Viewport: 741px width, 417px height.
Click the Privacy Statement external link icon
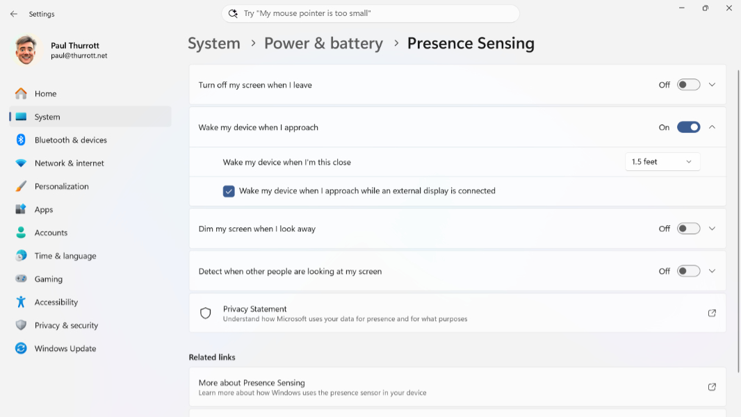(712, 313)
